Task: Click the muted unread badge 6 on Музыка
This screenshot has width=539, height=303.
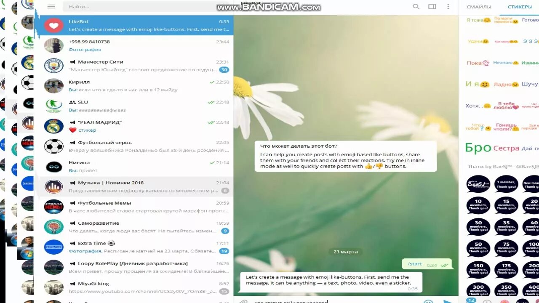Action: click(225, 191)
